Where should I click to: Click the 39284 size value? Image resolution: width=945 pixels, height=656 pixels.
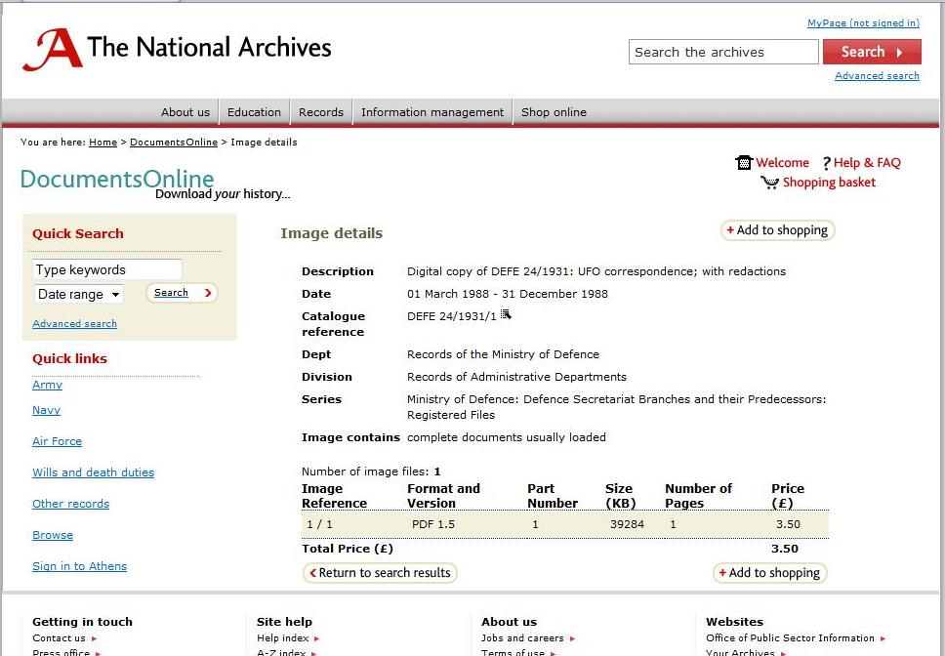pos(627,524)
